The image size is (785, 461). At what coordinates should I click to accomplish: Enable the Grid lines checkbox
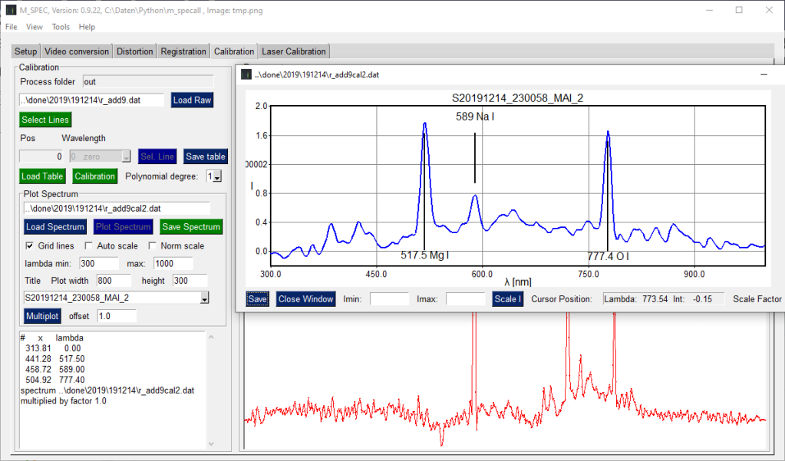coord(30,246)
